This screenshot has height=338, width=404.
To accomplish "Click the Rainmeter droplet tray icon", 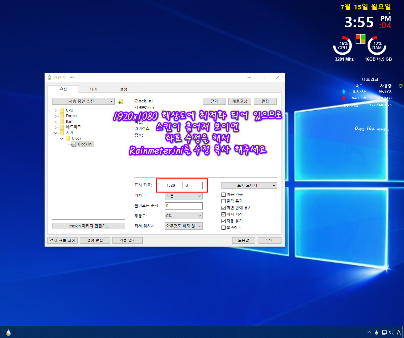I will pyautogui.click(x=376, y=332).
